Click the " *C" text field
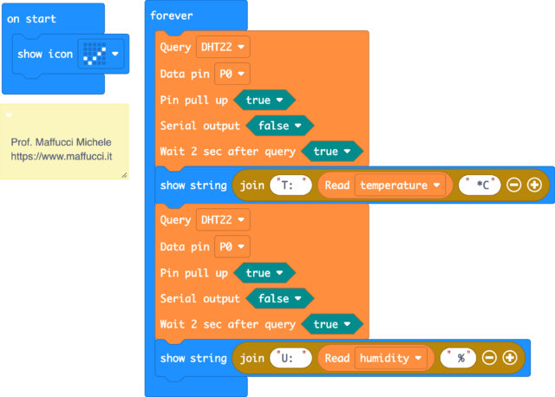This screenshot has height=397, width=555. pos(479,185)
